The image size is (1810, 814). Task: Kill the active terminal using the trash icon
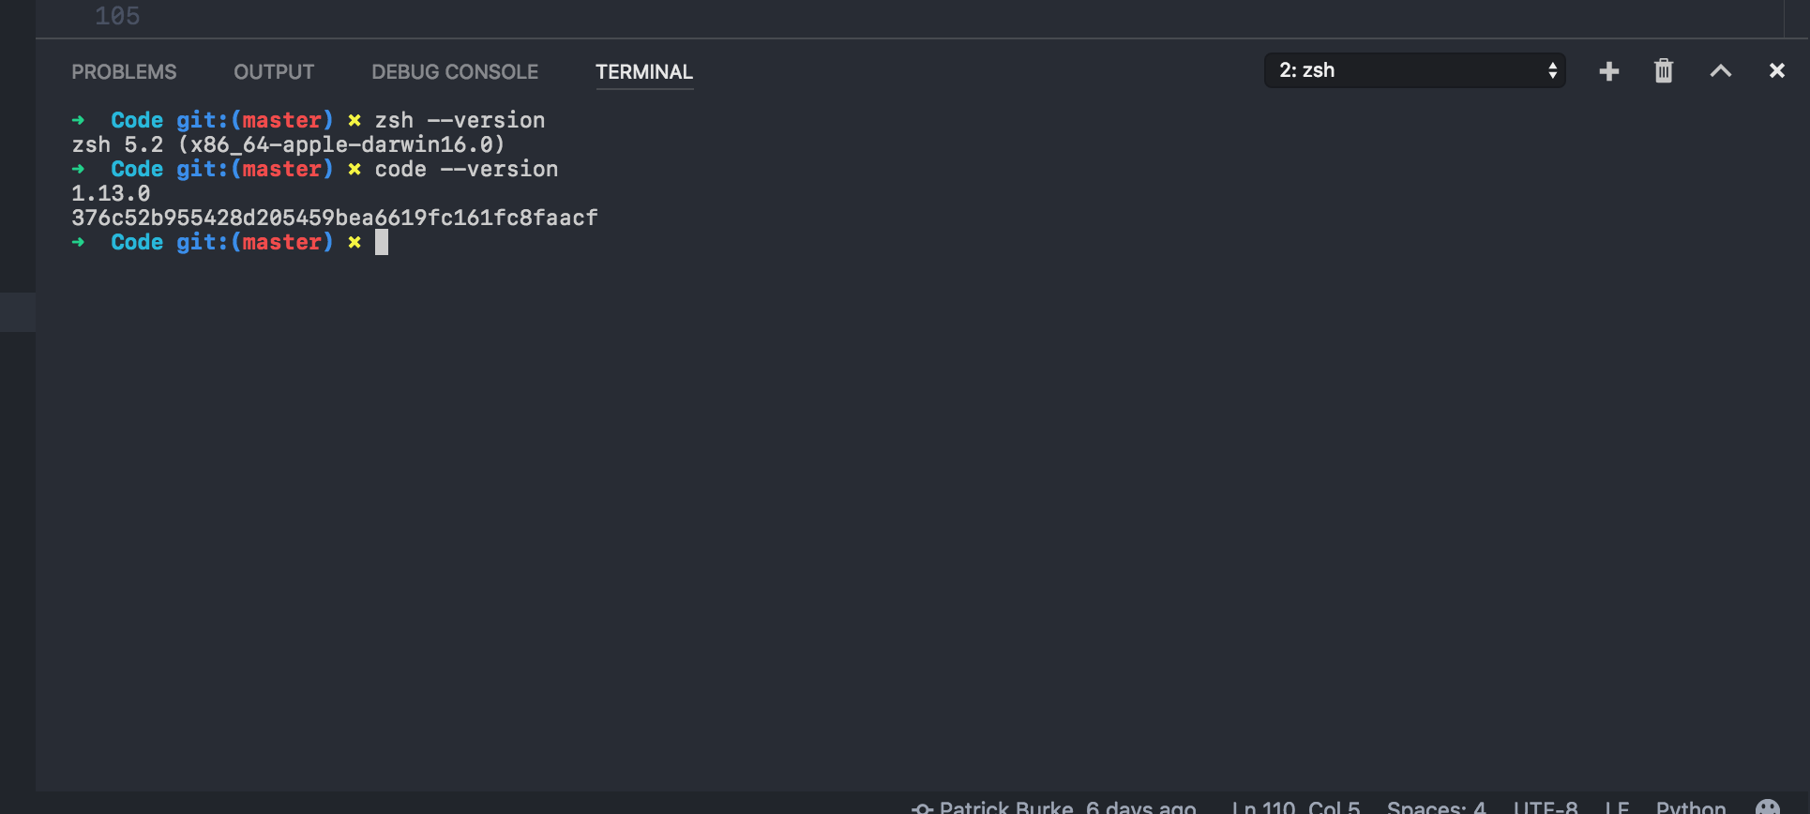(x=1664, y=70)
